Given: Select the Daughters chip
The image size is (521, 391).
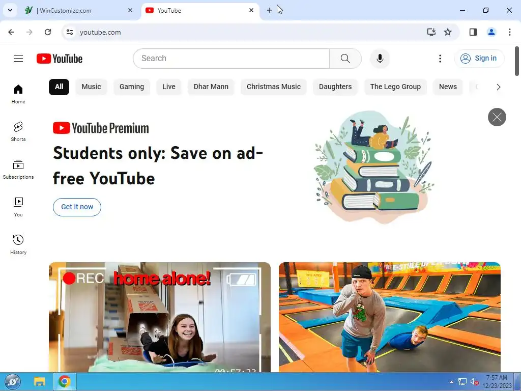Looking at the screenshot, I should pyautogui.click(x=335, y=87).
